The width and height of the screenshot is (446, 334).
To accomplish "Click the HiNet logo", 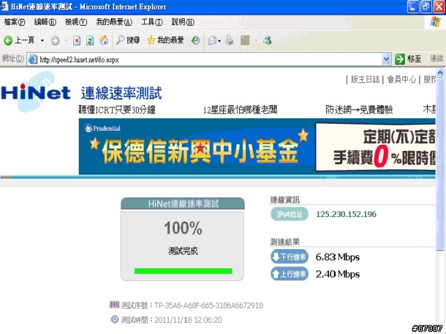I will [36, 93].
